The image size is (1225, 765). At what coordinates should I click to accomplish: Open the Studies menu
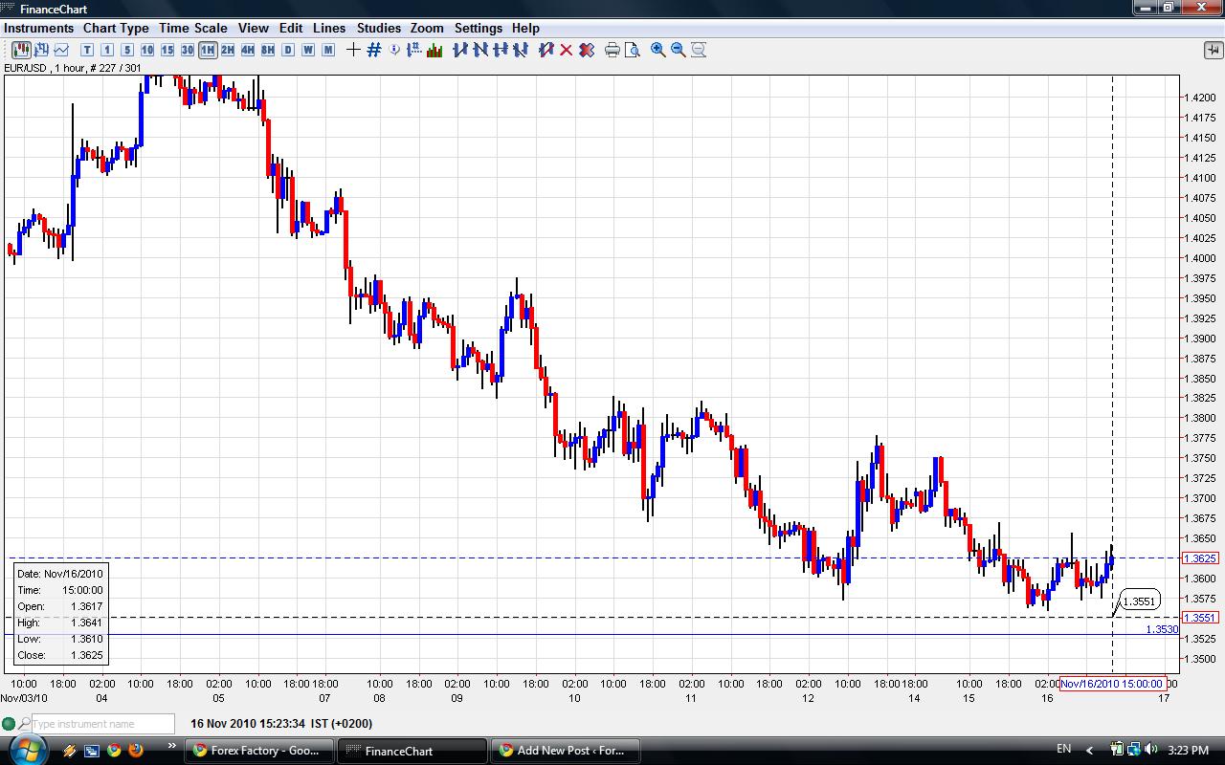click(x=378, y=28)
